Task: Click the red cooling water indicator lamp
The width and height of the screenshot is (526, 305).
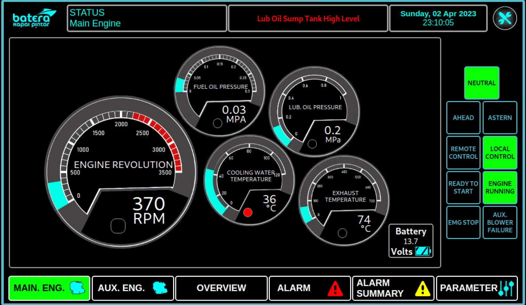Action: coord(248,213)
